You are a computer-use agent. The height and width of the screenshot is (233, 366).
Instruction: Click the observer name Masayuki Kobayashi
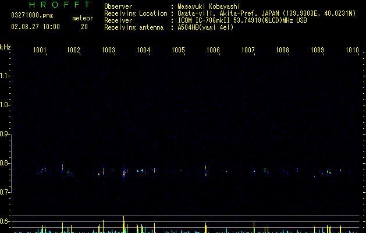[x=209, y=6]
